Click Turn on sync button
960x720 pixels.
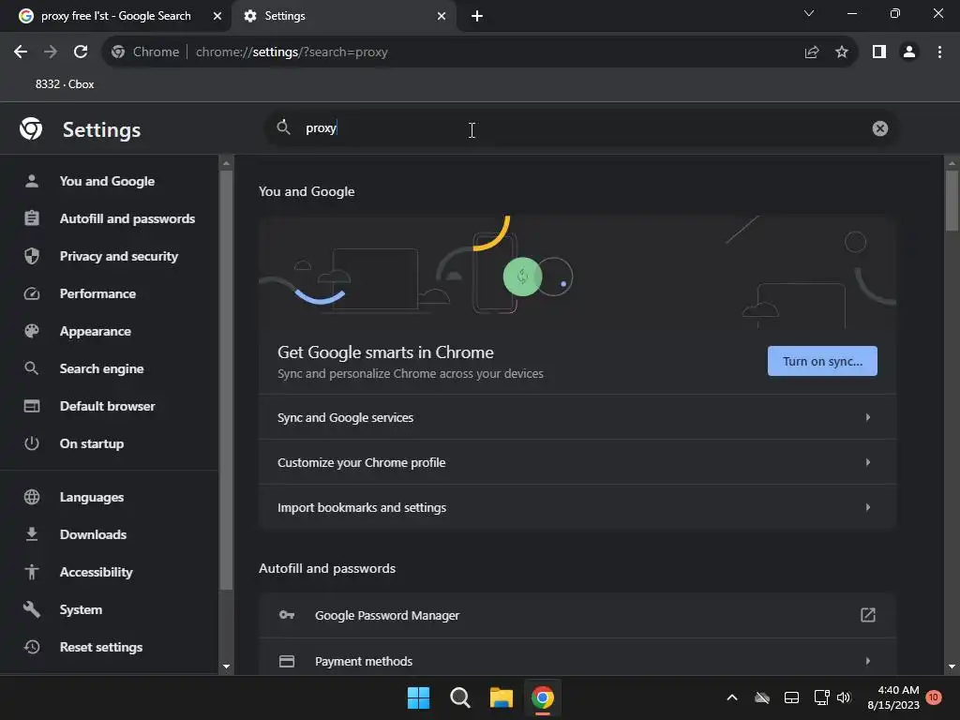(822, 361)
